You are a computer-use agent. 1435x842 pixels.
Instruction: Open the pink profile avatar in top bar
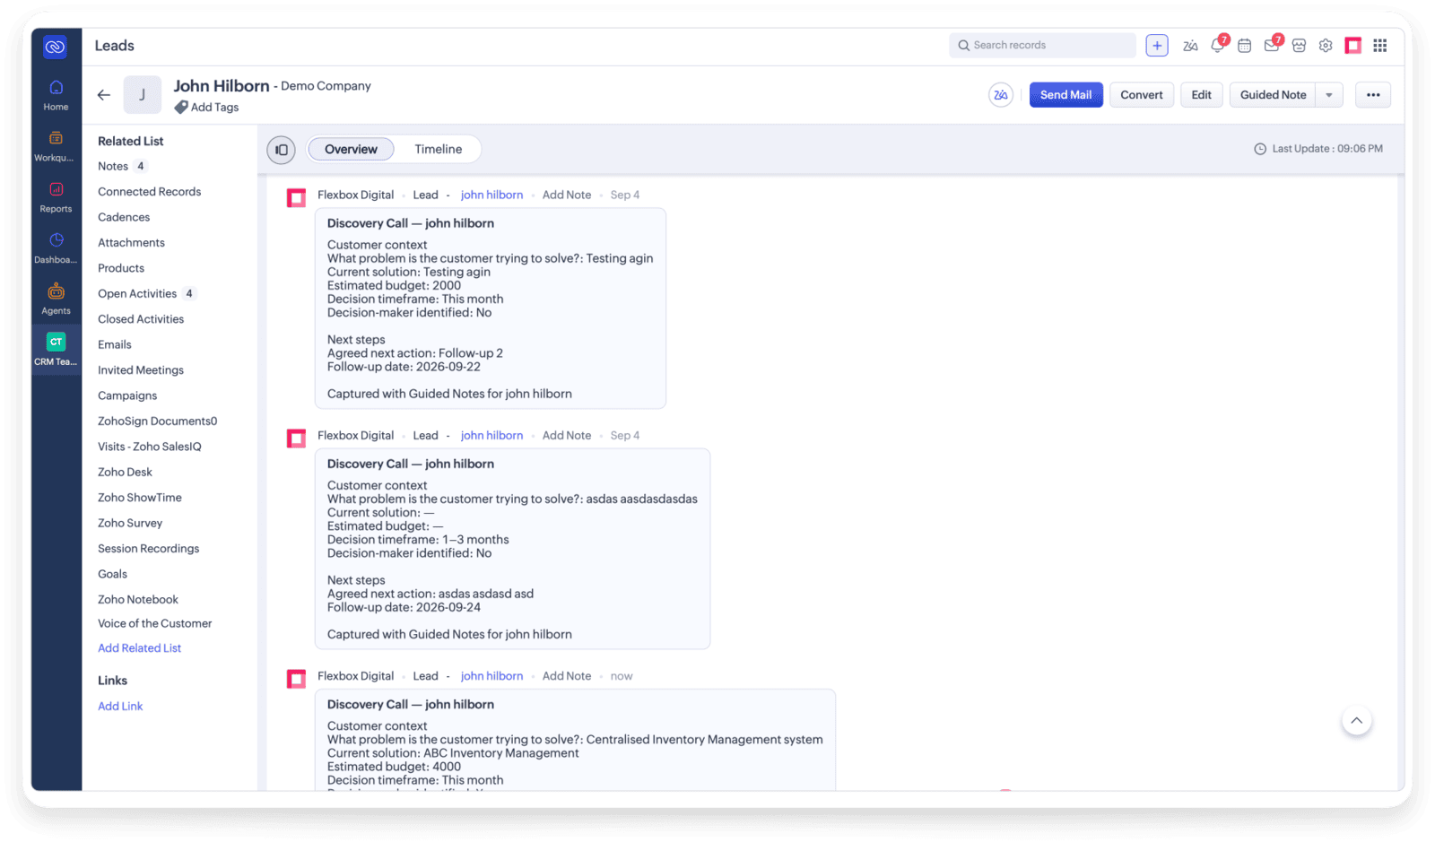pos(1352,45)
